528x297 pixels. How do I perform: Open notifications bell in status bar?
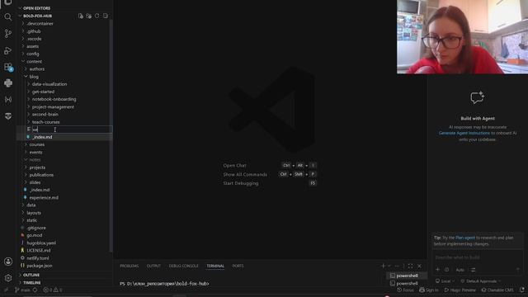(522, 290)
